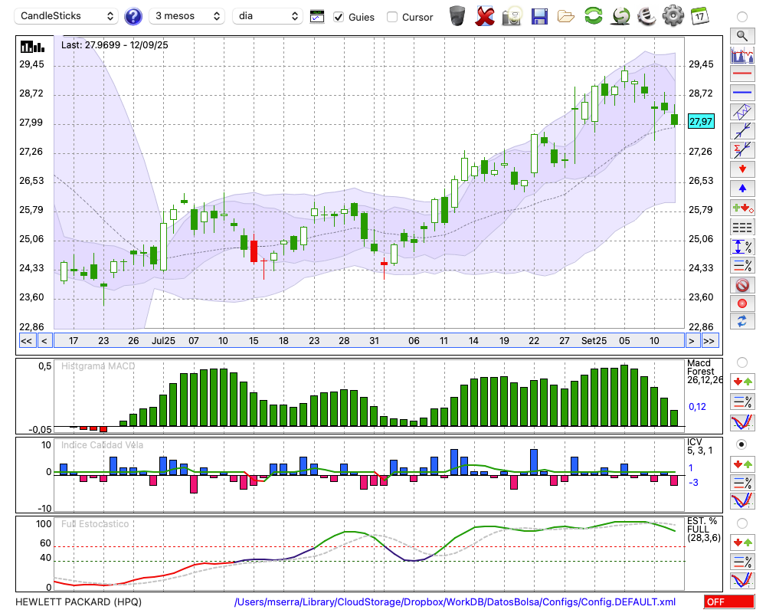The image size is (766, 613).
Task: Select the zigzag channel drawing tool
Action: (x=742, y=111)
